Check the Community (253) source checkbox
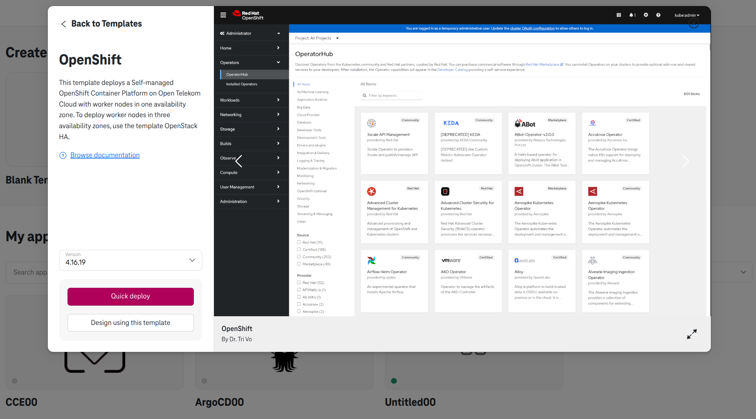Image resolution: width=756 pixels, height=419 pixels. coord(299,256)
